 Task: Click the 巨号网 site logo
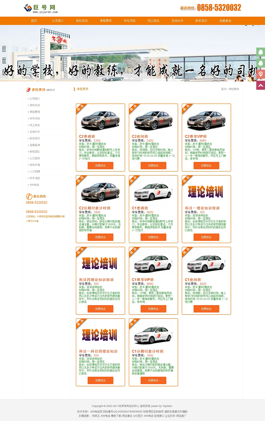[x=41, y=8]
